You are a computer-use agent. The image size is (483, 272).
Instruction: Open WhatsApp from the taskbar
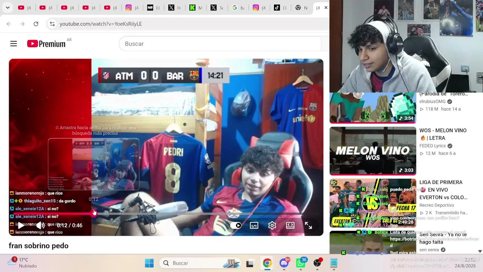tap(301, 263)
